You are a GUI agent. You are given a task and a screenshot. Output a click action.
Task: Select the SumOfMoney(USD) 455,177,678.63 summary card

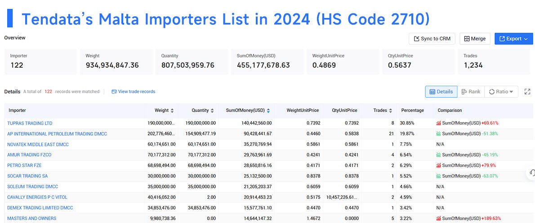[x=267, y=61]
